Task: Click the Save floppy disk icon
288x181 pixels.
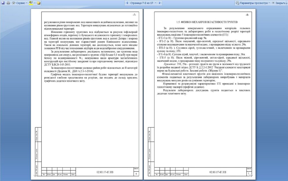Action: point(3,3)
